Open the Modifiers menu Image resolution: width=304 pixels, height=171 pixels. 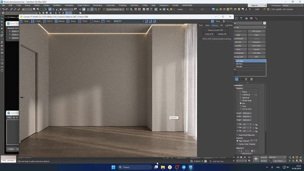pos(57,5)
